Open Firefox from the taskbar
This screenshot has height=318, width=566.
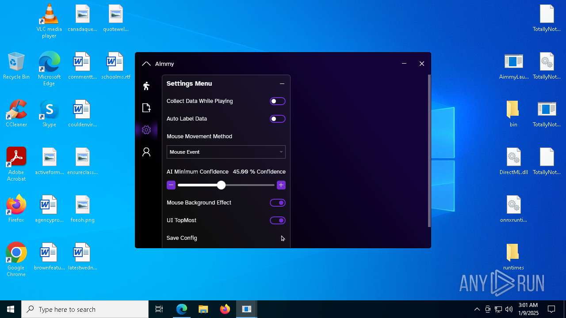coord(225,309)
